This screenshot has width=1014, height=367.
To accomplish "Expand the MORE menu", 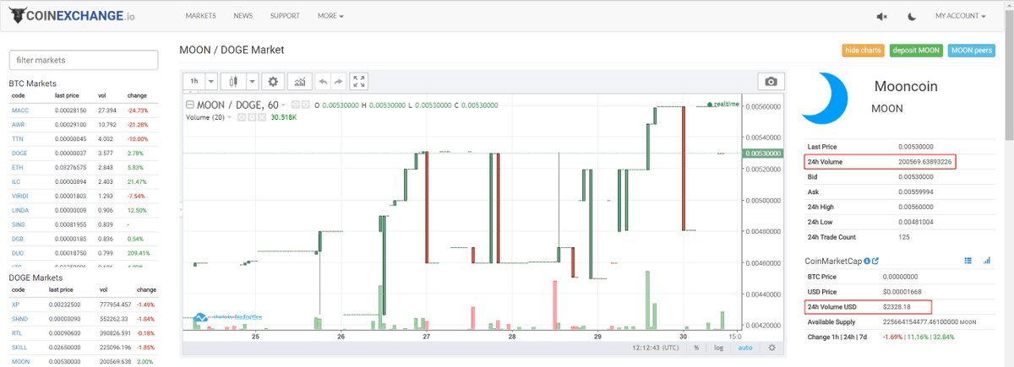I will [330, 16].
